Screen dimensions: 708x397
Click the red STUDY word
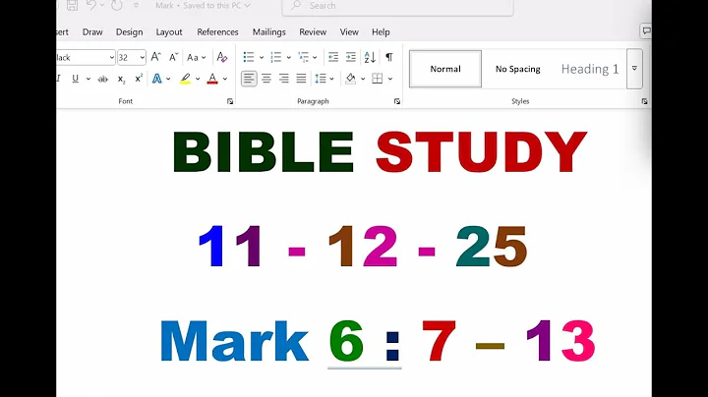[x=481, y=152]
